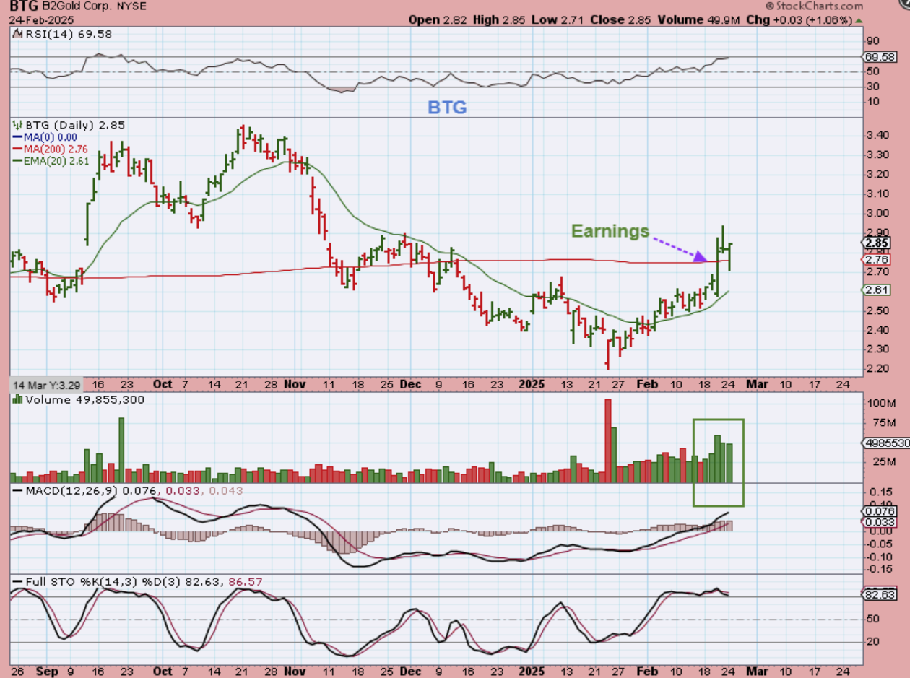Click the 3.40 price axis label
Screen dimensions: 910x678
(877, 135)
